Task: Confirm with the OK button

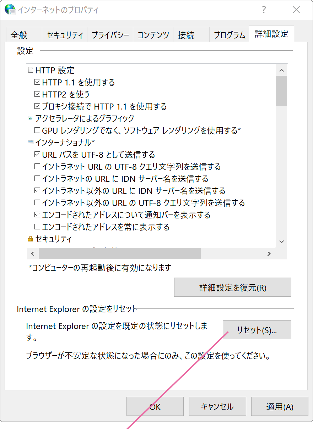Action: 155,406
